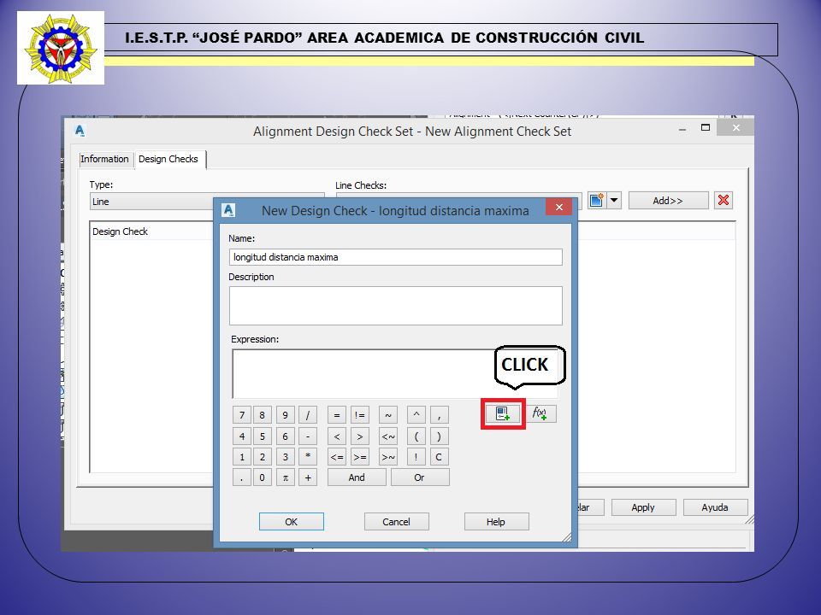Click the <= operator button

[337, 456]
